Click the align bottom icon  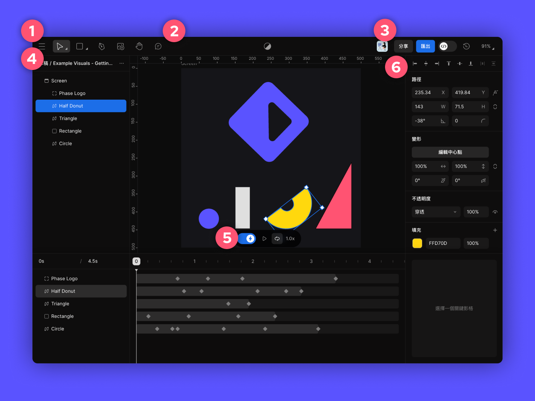pyautogui.click(x=471, y=64)
